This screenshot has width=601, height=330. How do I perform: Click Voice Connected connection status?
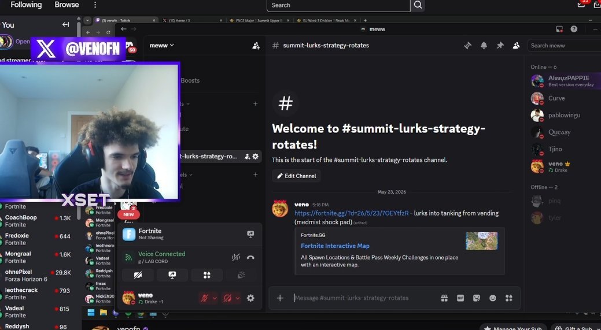161,254
